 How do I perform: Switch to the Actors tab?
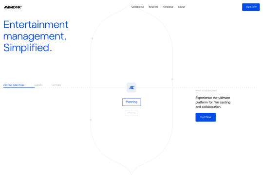point(56,85)
